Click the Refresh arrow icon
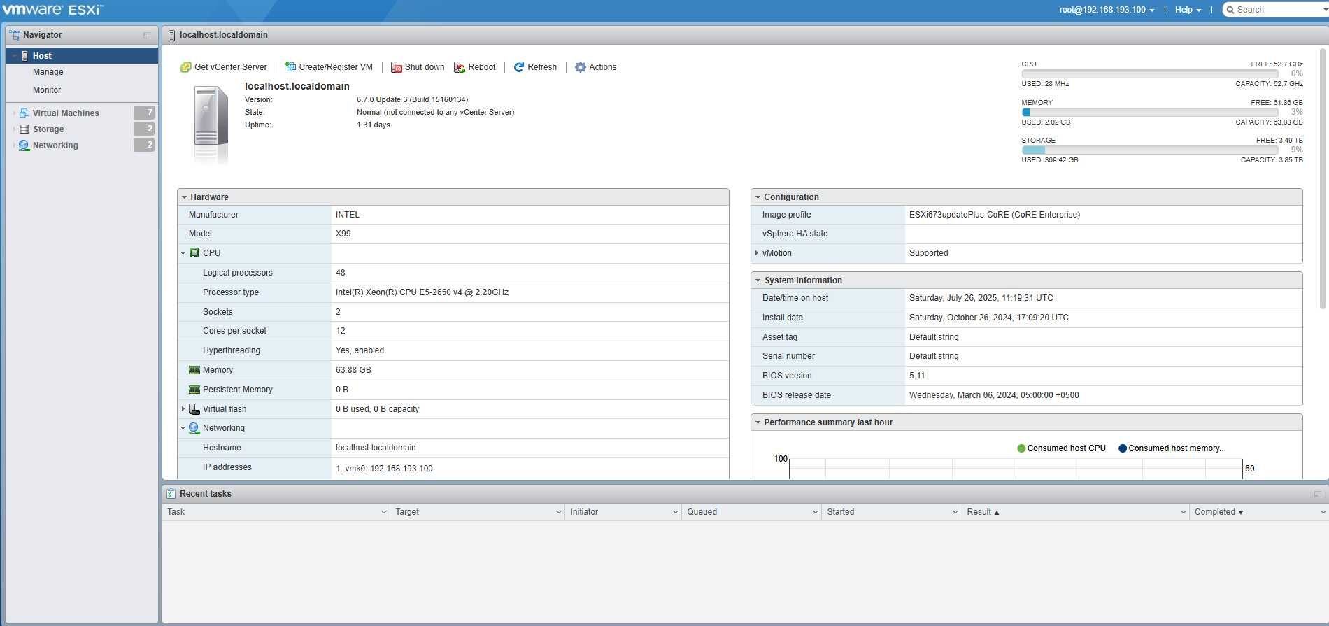This screenshot has width=1329, height=626. pyautogui.click(x=519, y=67)
